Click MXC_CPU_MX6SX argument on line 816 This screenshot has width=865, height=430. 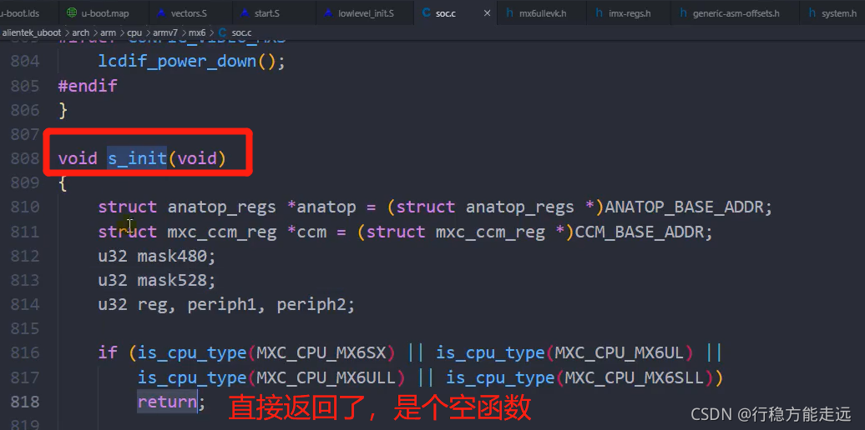(321, 353)
